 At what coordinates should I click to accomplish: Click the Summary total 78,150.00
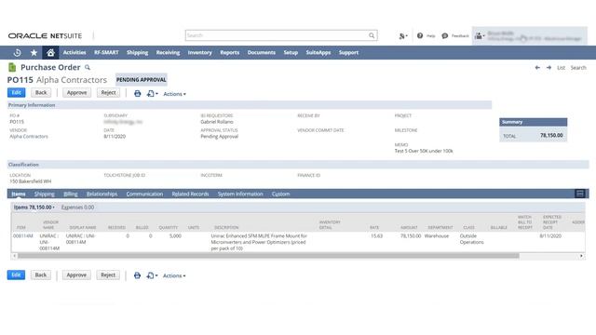coord(551,135)
